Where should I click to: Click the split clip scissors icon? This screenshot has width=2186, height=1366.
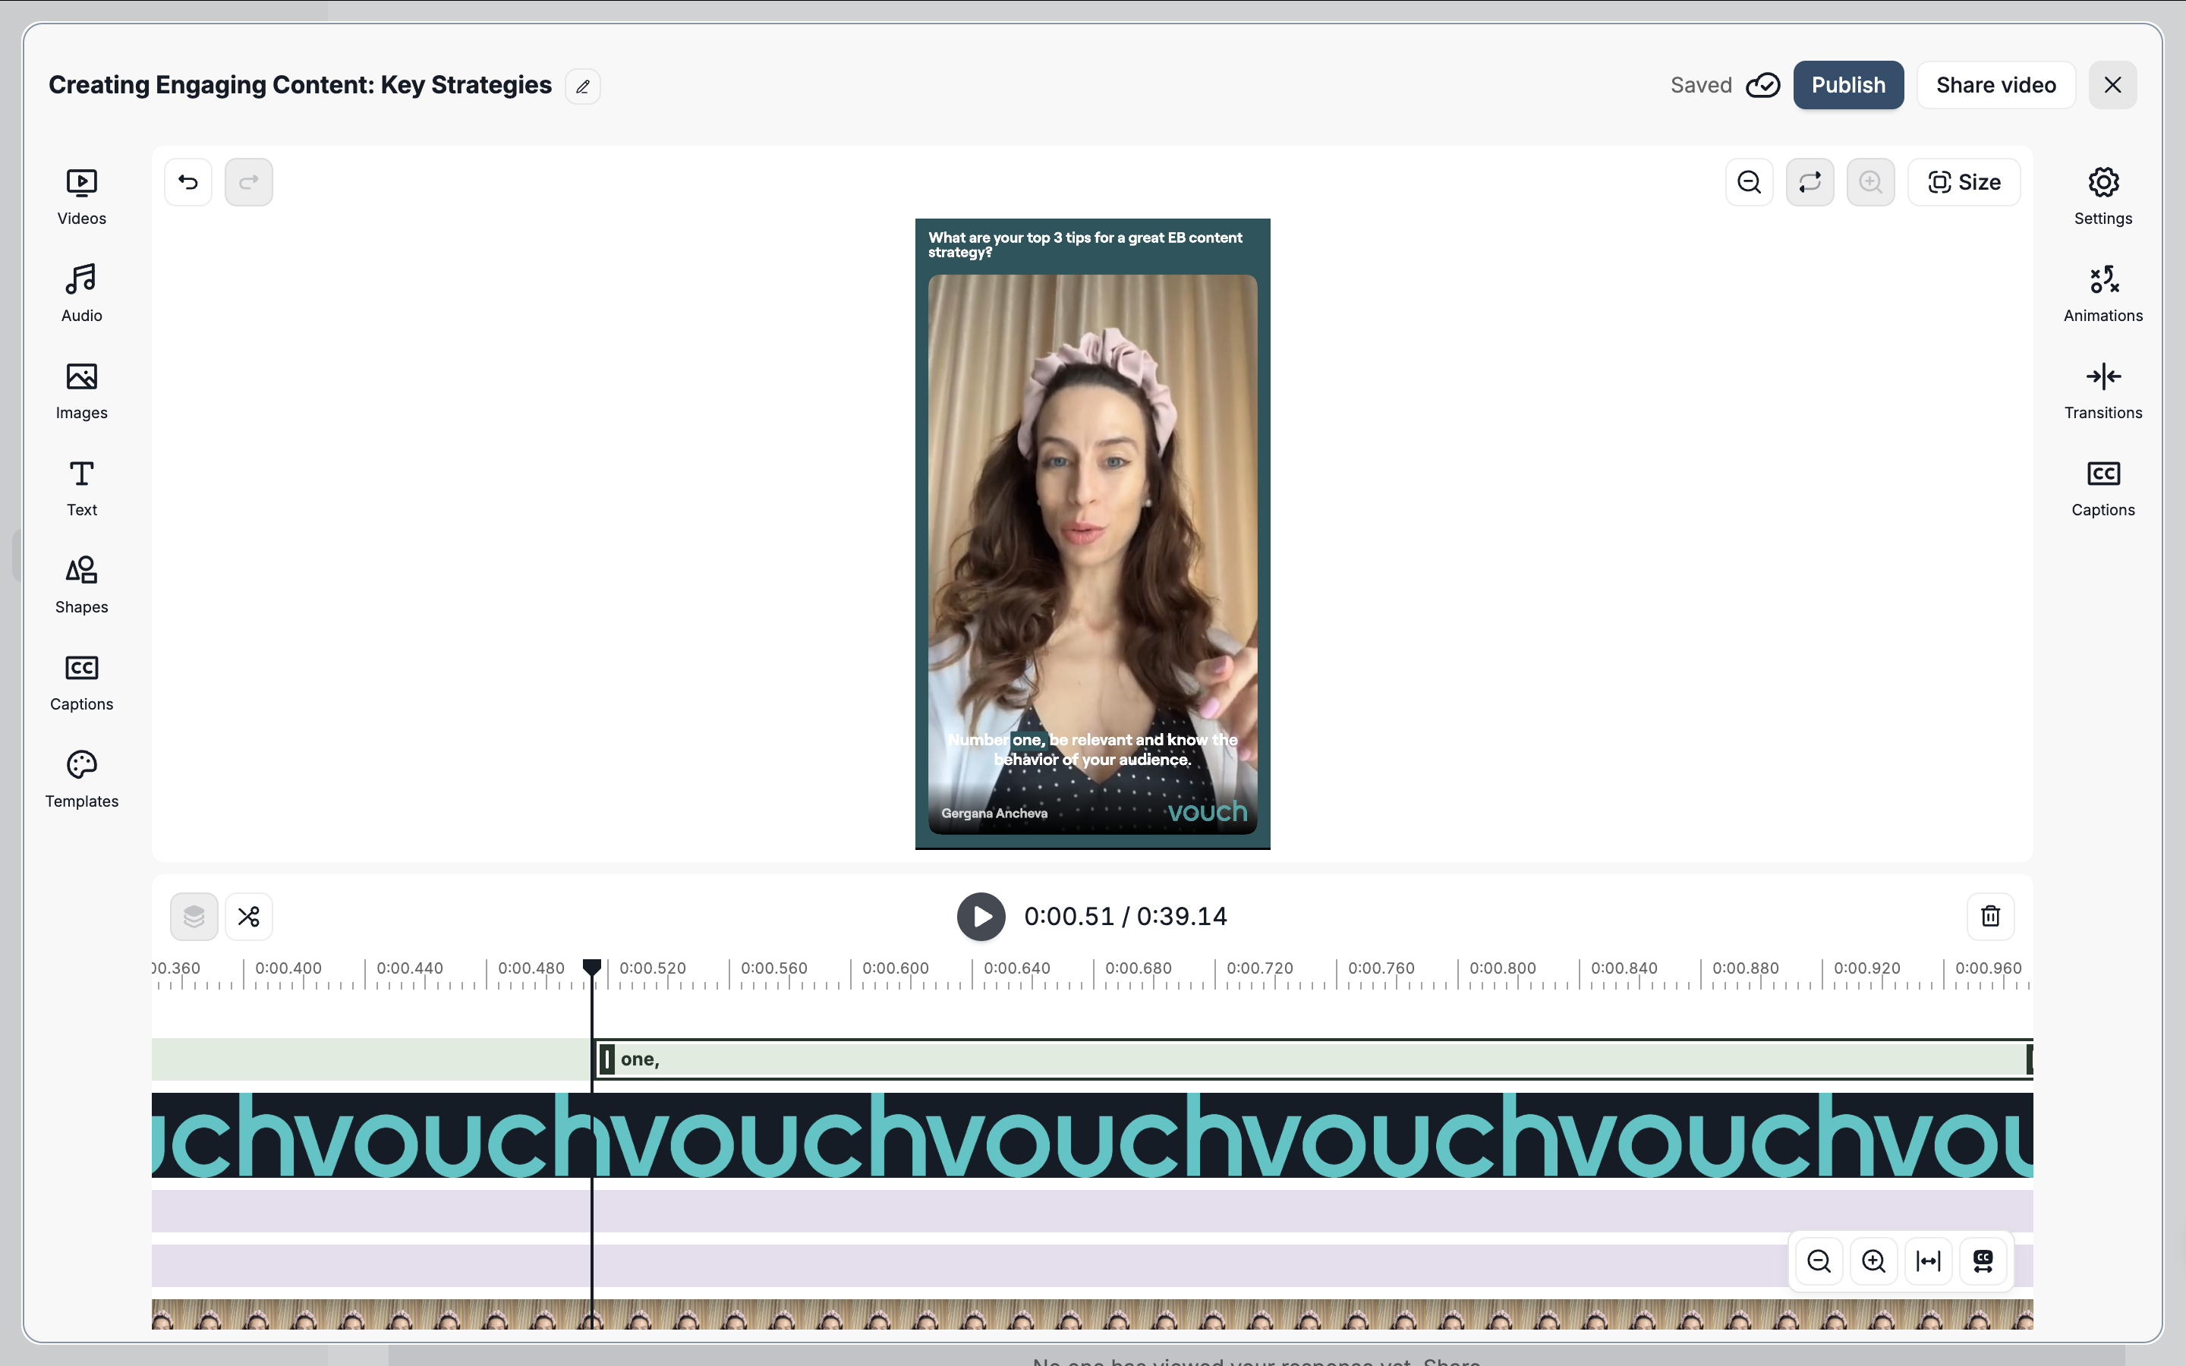point(248,916)
